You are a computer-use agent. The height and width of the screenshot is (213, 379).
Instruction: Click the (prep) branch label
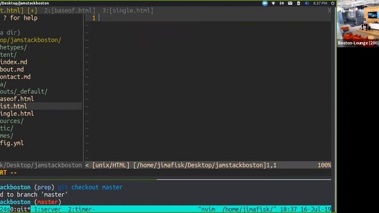point(44,187)
